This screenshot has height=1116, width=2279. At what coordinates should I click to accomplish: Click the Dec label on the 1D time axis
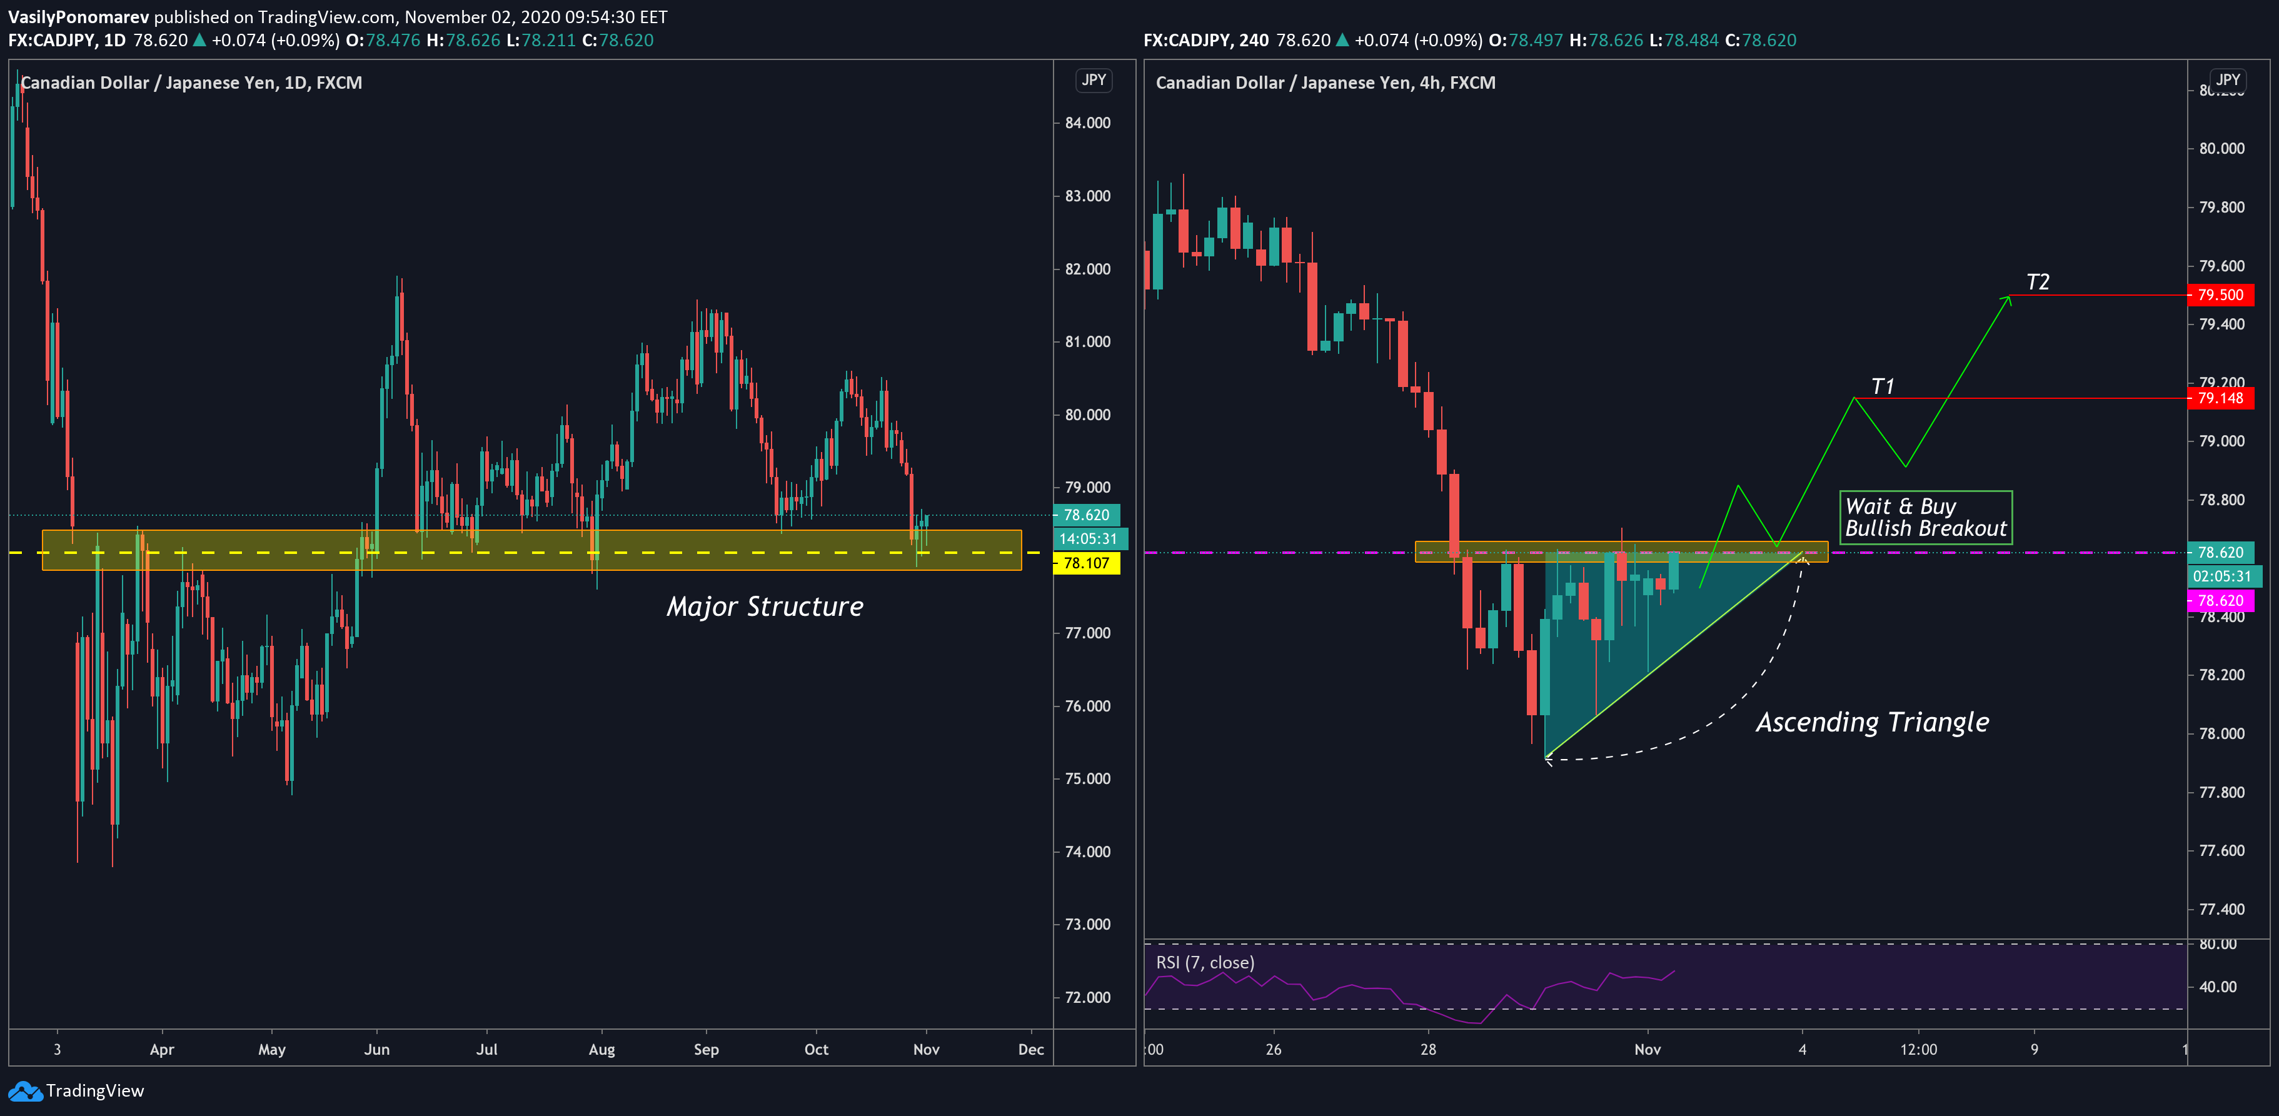(1030, 1050)
